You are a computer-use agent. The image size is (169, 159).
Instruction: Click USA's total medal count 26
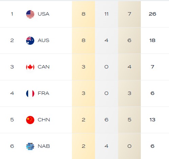click(152, 14)
